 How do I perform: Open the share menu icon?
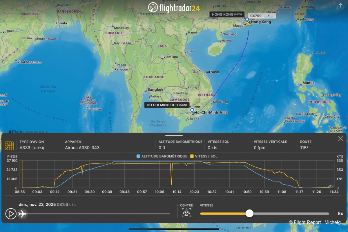[x=340, y=7]
